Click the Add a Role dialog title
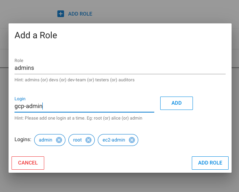Viewport: 239px width, 192px height. tap(36, 35)
